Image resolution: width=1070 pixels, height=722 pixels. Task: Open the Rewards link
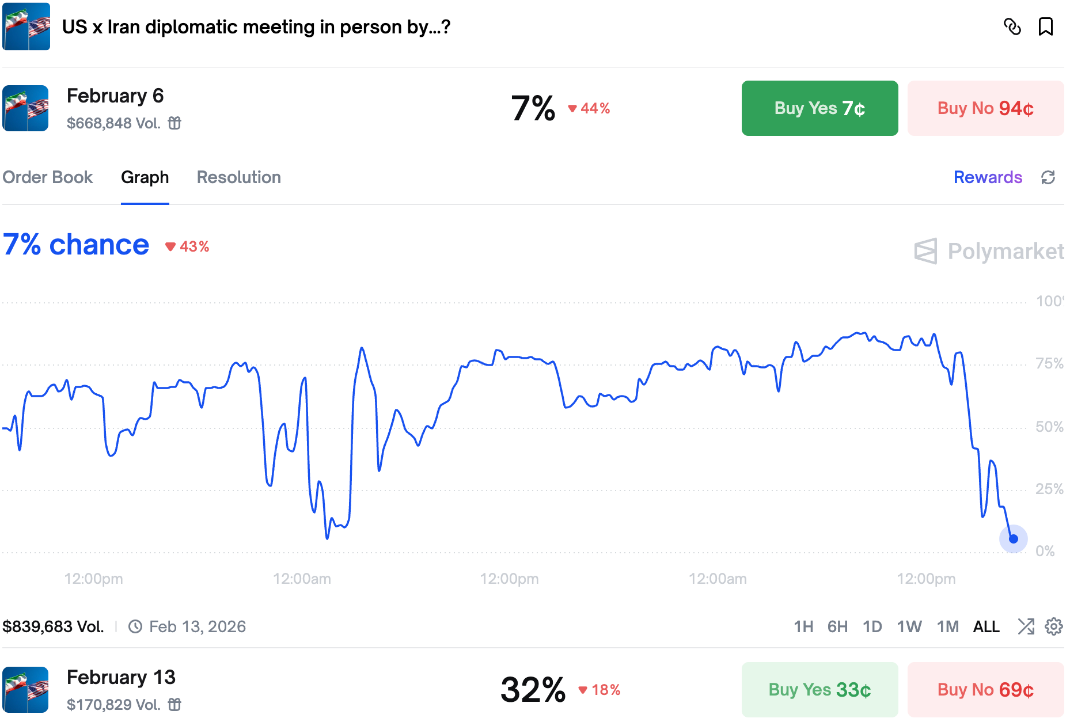tap(988, 177)
